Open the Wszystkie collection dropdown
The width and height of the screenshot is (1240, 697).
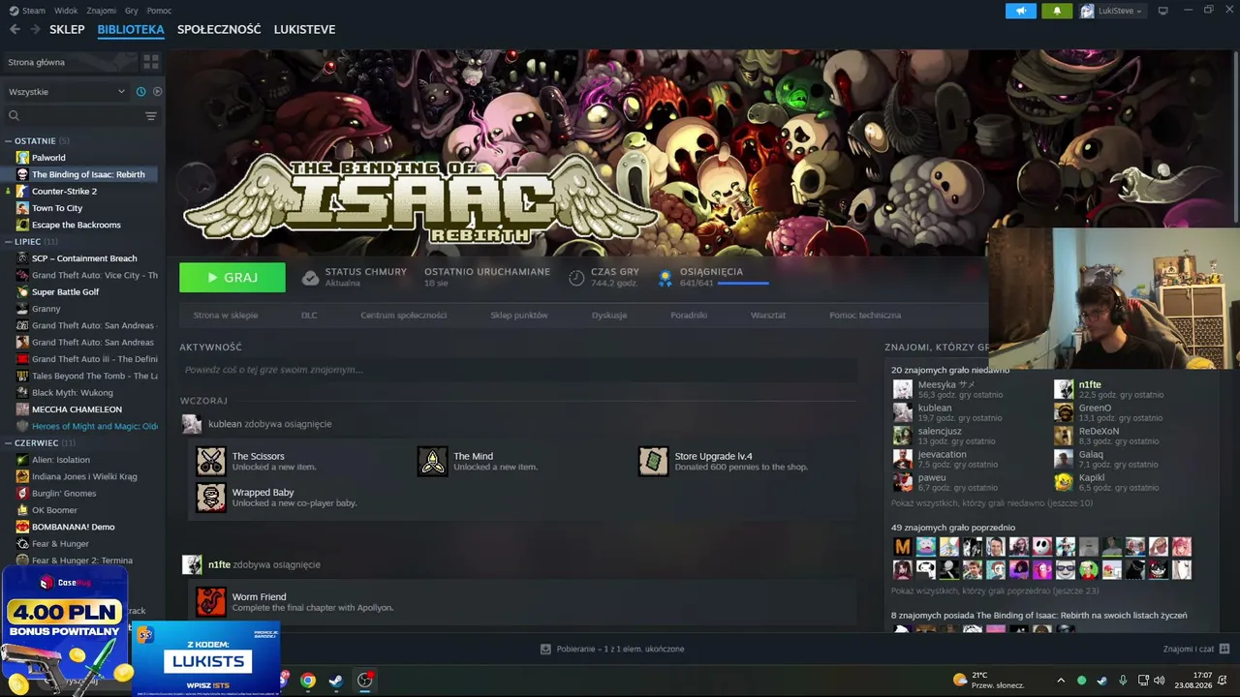67,92
